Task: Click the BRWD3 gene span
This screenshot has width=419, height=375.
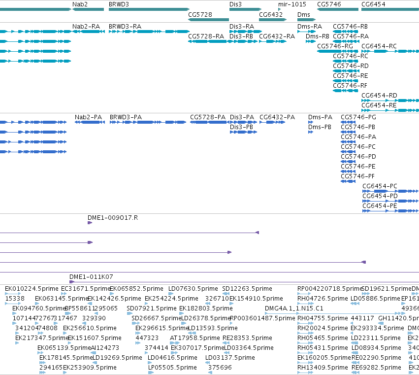Action: tap(149, 9)
